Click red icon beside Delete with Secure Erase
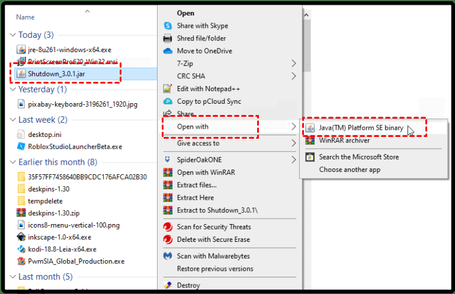 [x=168, y=239]
